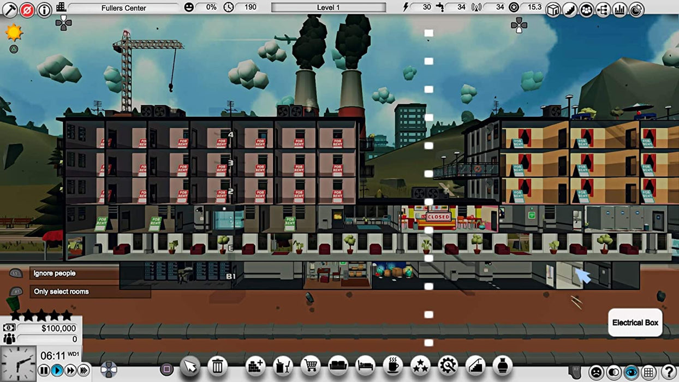Screen dimensions: 679x382
Task: Set game speed to fastest triple arrow
Action: click(84, 371)
